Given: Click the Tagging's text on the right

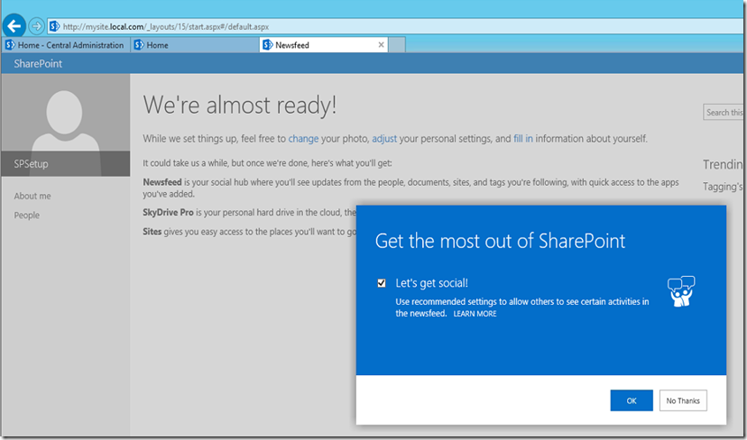Looking at the screenshot, I should [723, 187].
